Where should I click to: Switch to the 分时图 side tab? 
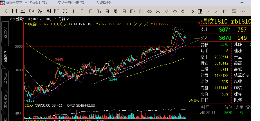[x=5, y=33]
